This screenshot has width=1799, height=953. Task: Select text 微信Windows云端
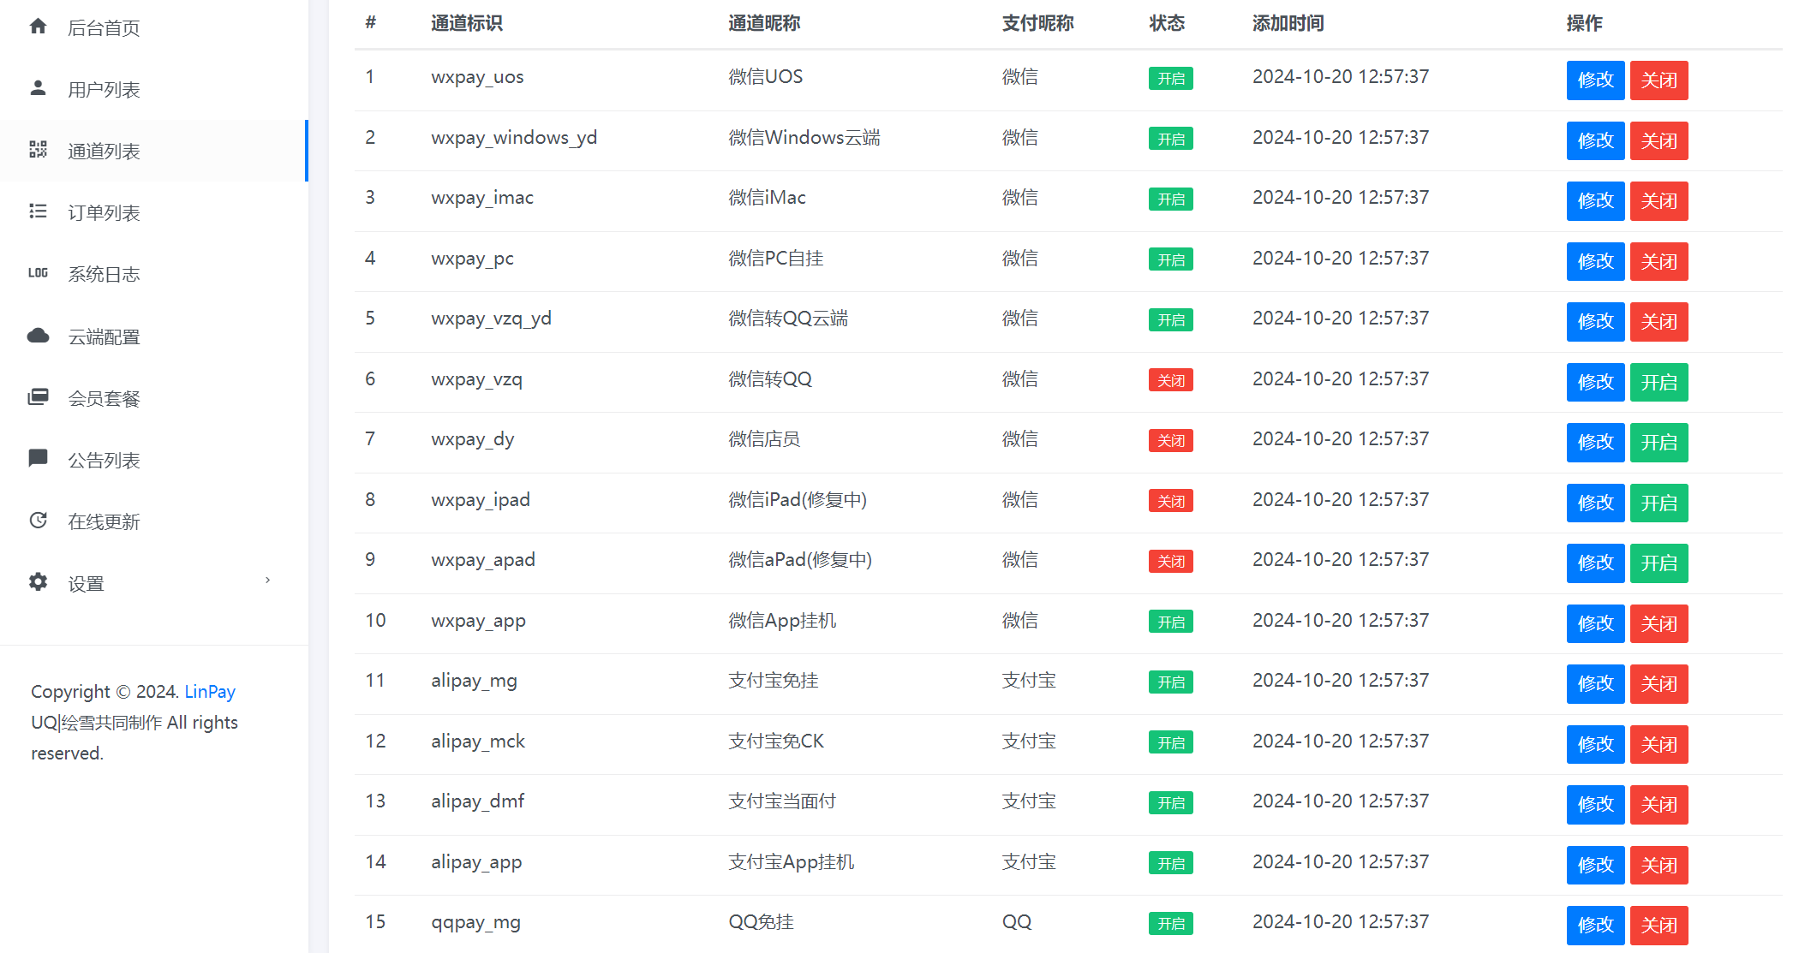click(x=804, y=137)
